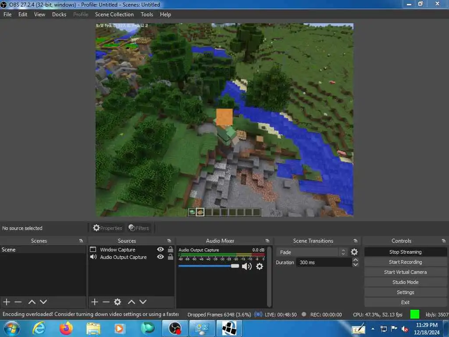Undock the Sources panel
The image size is (449, 337).
[x=169, y=241]
